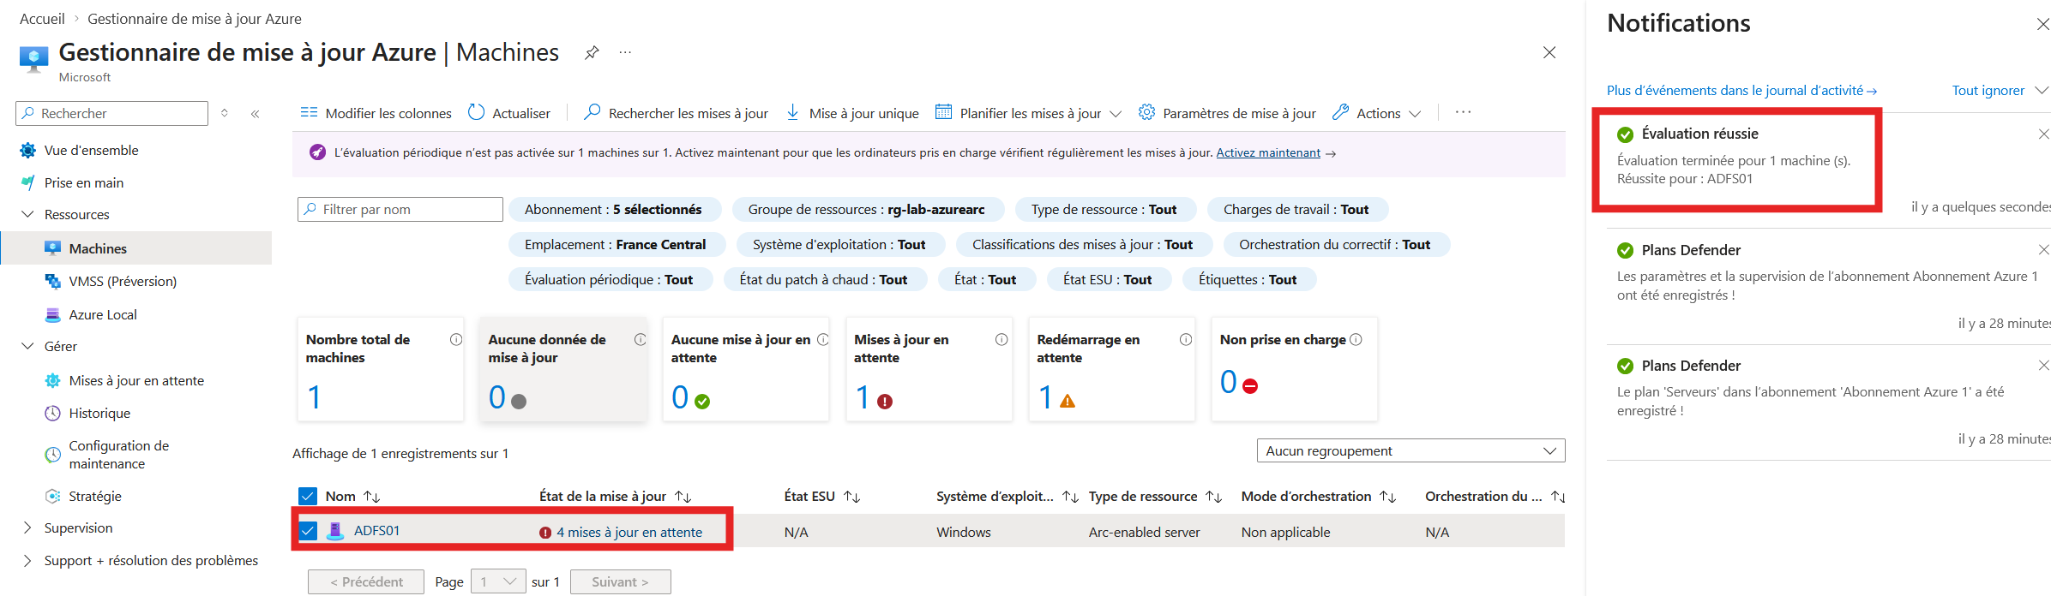The image size is (2051, 596).
Task: Collapse the left navigation menu
Action: tap(255, 113)
